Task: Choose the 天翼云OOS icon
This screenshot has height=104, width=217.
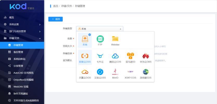Action: (85, 72)
